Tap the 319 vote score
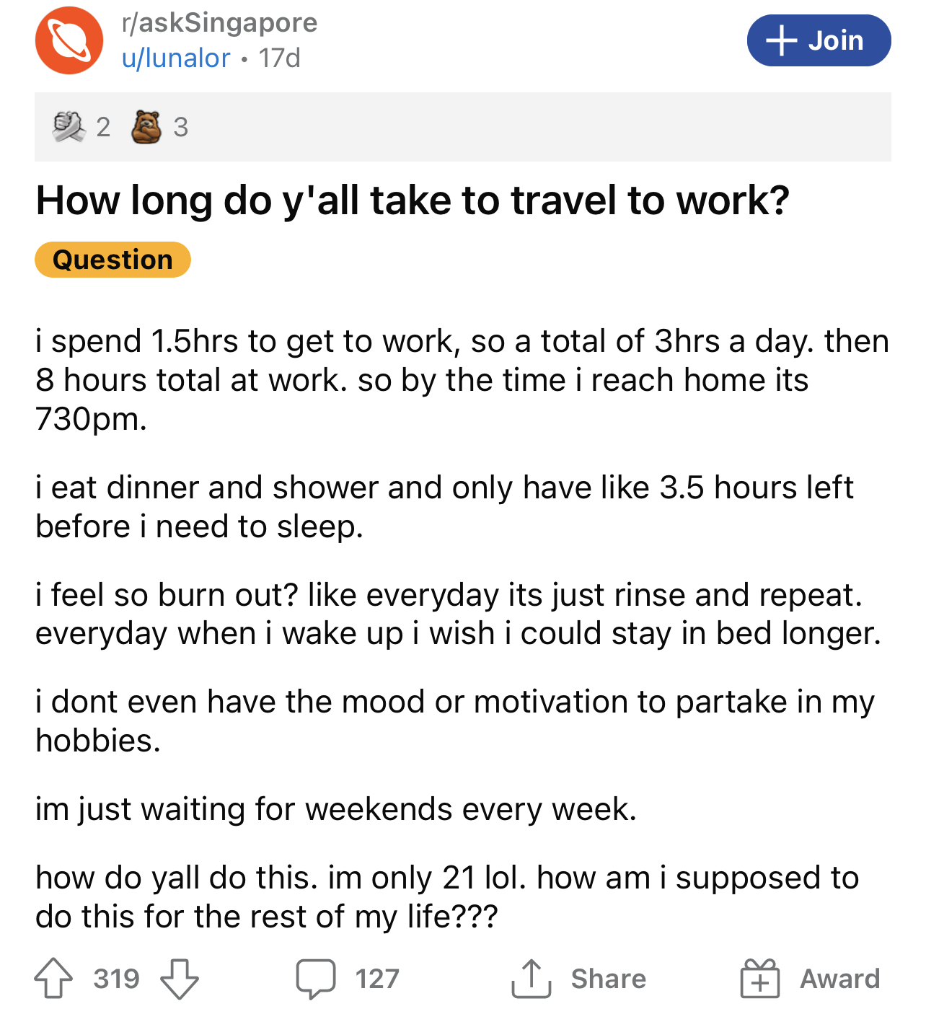The image size is (926, 1014). (x=116, y=979)
